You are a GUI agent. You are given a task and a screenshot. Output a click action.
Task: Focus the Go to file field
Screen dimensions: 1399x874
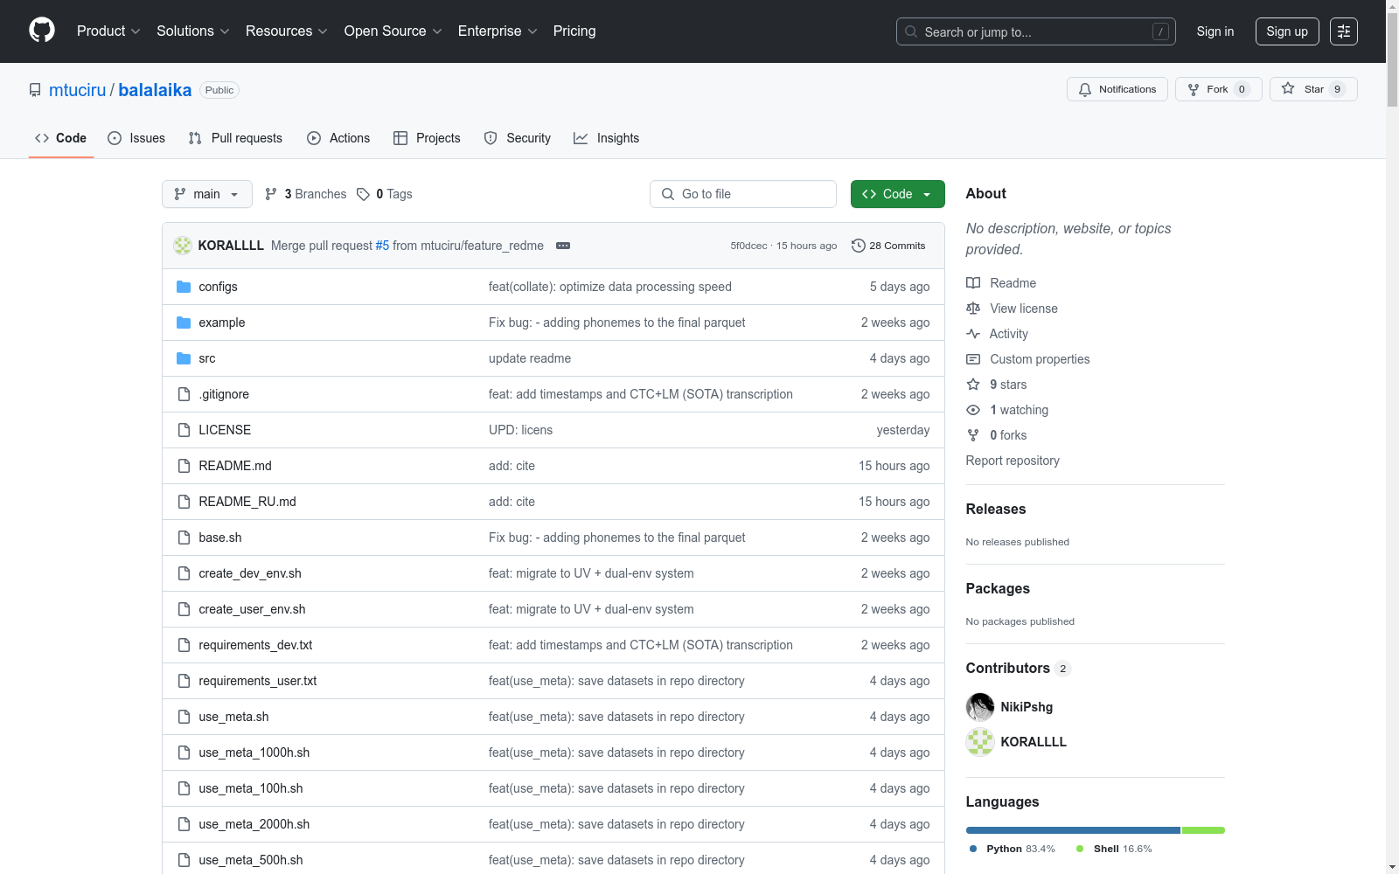(743, 194)
